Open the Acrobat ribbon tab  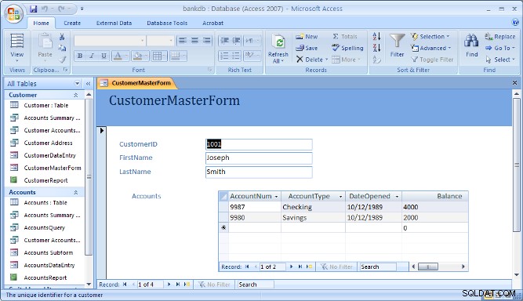tap(212, 23)
